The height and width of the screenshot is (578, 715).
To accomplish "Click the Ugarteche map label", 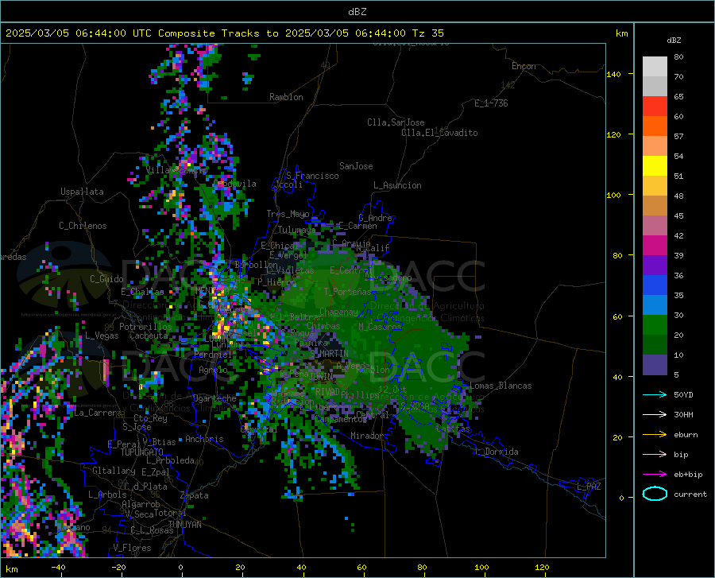I will click(214, 398).
